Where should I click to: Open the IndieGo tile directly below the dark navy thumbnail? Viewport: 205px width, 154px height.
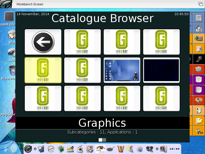point(161,99)
